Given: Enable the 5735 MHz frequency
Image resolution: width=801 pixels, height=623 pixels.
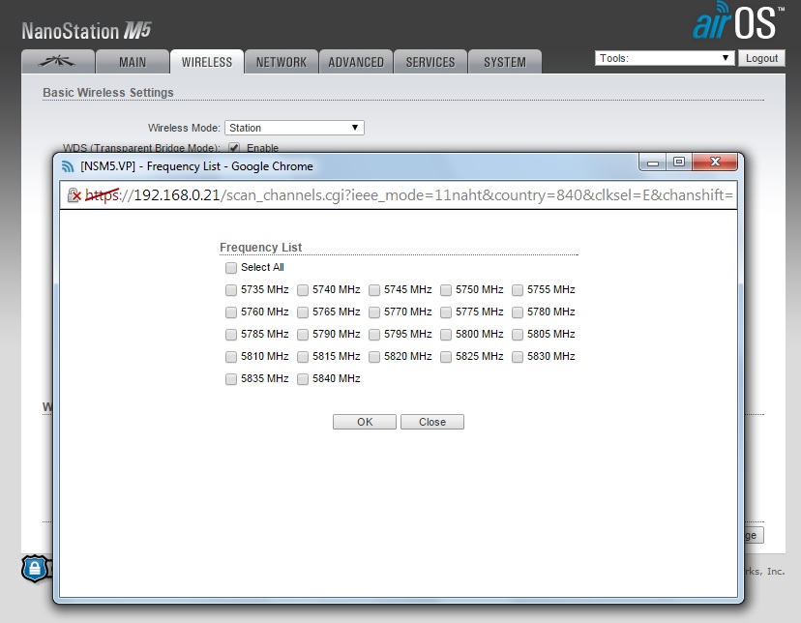Looking at the screenshot, I should click(231, 290).
